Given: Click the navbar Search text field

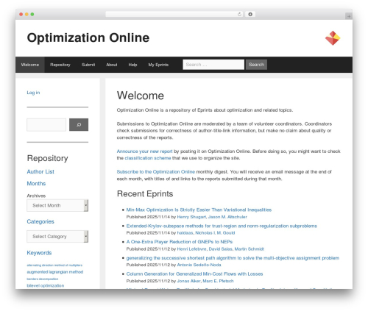Looking at the screenshot, I should [x=213, y=65].
